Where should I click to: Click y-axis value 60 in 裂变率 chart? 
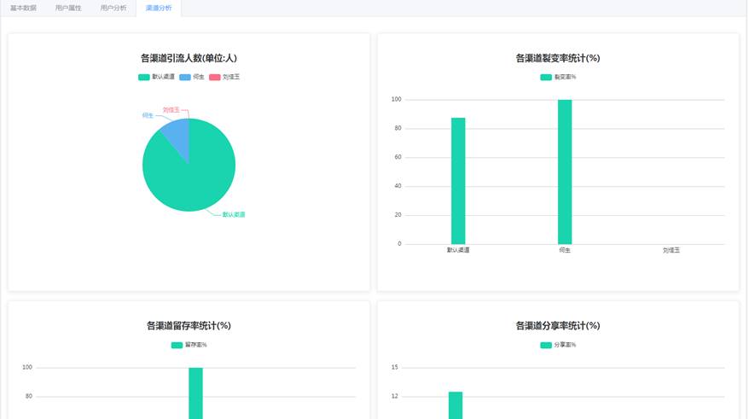click(x=398, y=157)
